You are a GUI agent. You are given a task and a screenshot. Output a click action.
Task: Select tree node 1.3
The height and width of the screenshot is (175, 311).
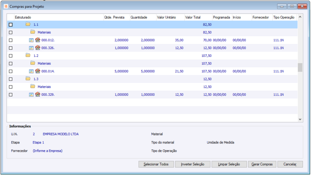pyautogui.click(x=36, y=79)
